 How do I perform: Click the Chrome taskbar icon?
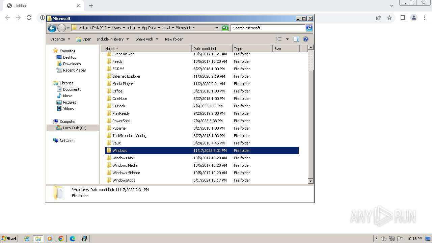point(61,239)
